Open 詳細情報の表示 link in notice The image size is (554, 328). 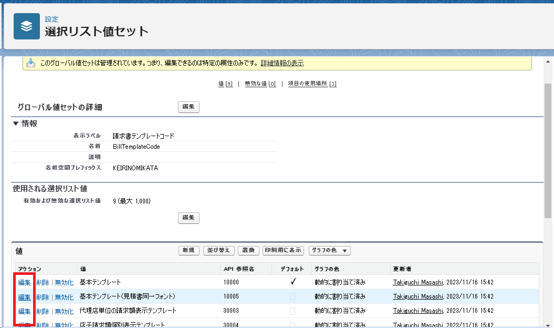[x=282, y=63]
